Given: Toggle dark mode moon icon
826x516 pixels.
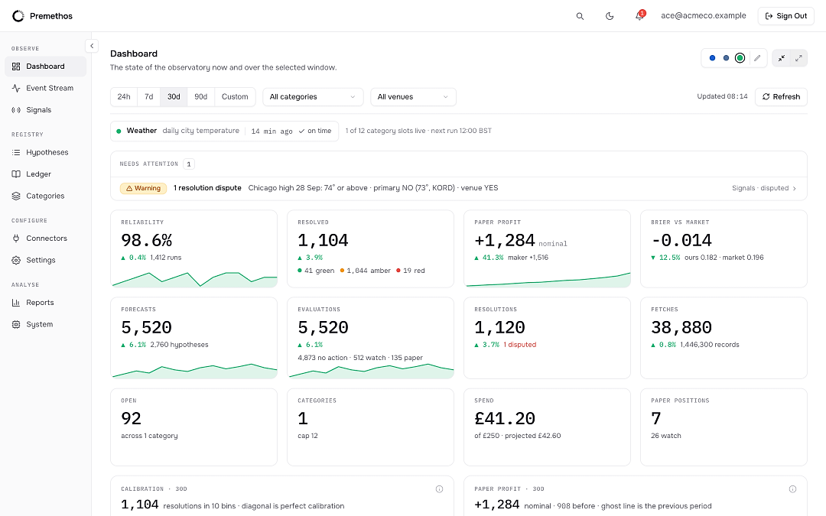Looking at the screenshot, I should pos(610,16).
